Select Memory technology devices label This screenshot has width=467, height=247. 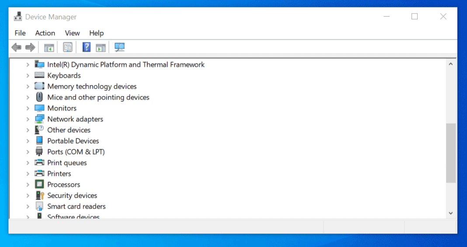(x=92, y=86)
